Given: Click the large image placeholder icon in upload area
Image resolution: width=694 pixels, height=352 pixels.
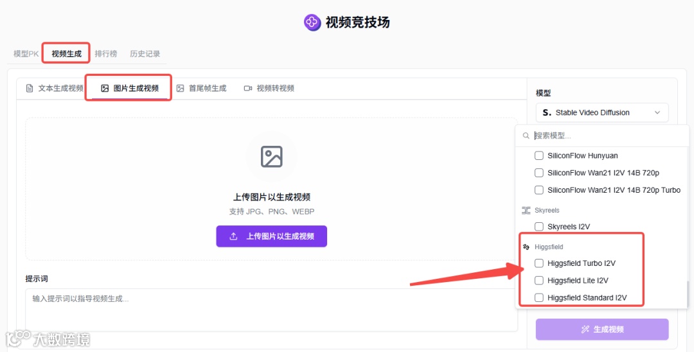Looking at the screenshot, I should point(271,157).
